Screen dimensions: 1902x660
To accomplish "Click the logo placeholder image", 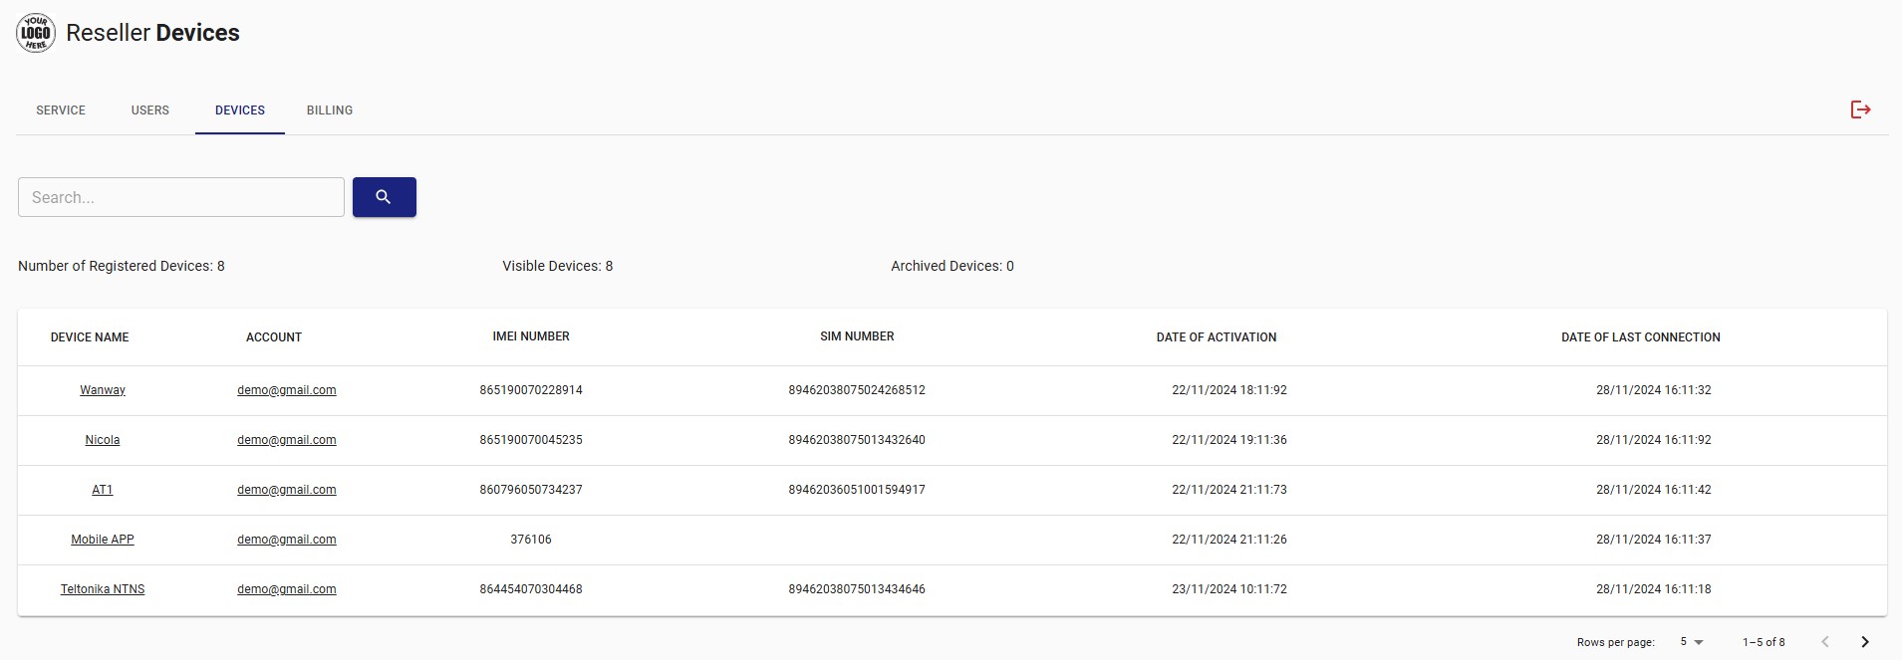I will [36, 33].
